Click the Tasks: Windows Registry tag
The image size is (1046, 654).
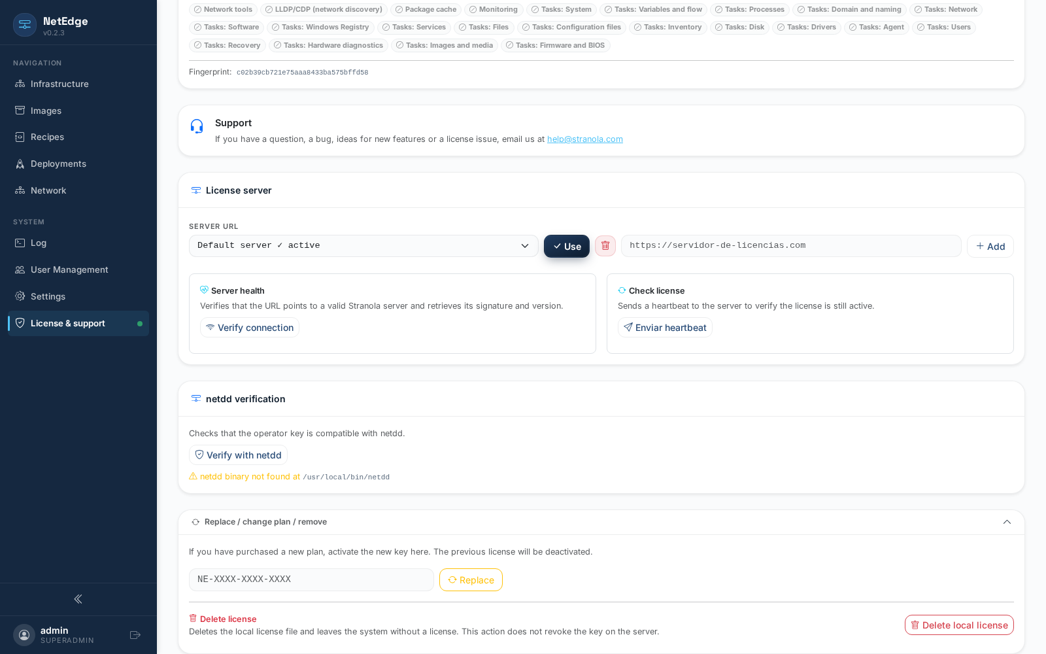click(320, 27)
